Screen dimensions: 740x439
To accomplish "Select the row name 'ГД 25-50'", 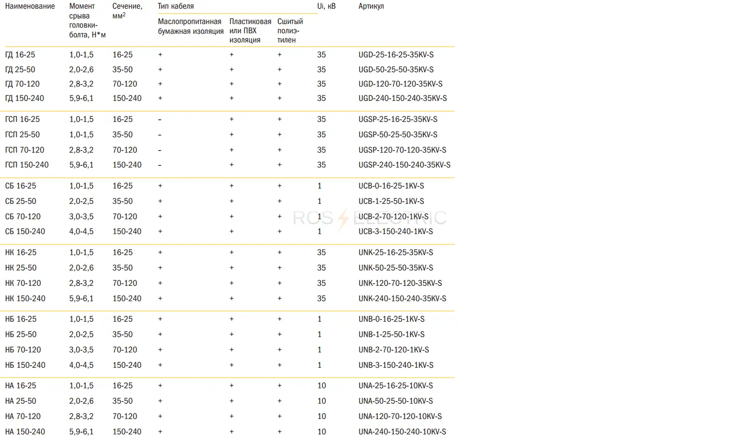I will coord(20,70).
